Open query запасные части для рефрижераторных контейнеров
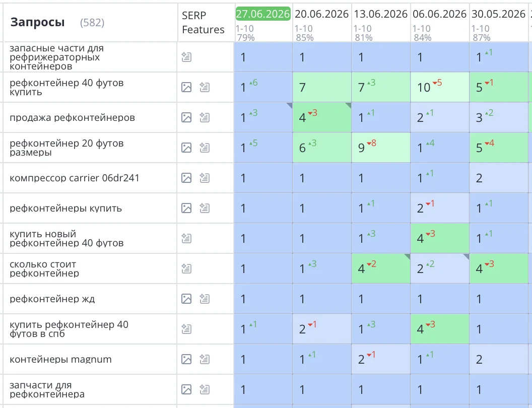 pos(56,57)
